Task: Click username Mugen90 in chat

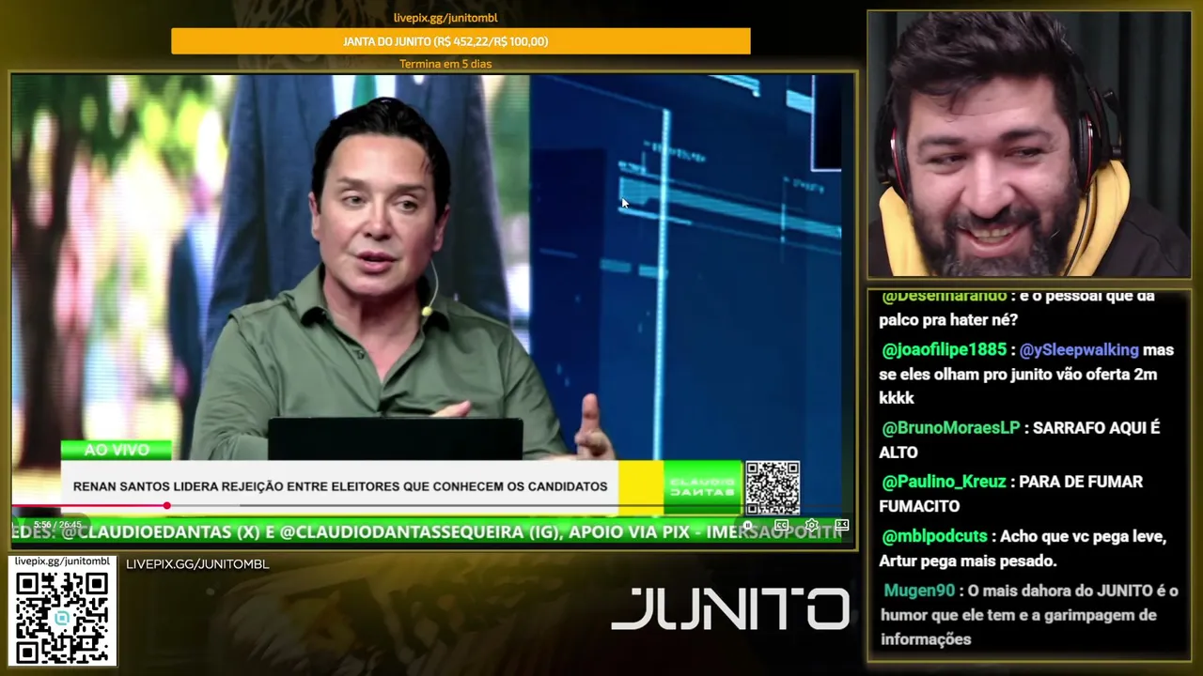Action: point(919,591)
